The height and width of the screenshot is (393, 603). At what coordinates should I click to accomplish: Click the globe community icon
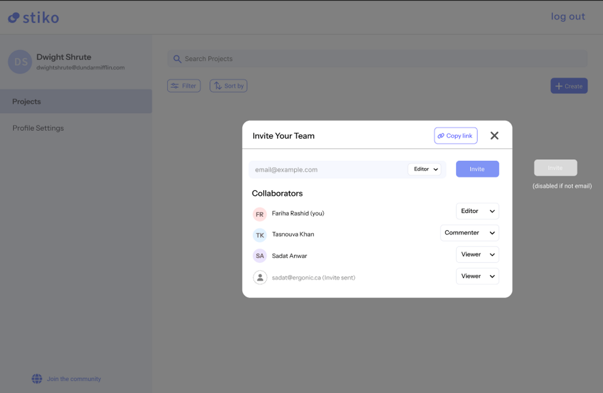(x=37, y=379)
